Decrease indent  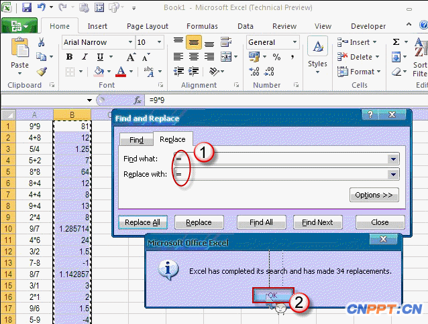(x=178, y=72)
